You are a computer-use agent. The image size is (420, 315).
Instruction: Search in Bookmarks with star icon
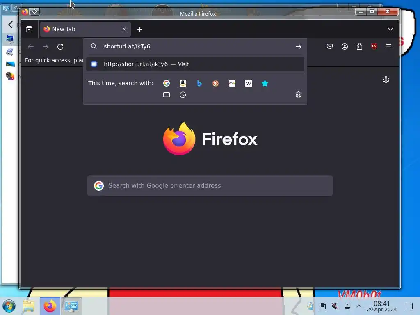pyautogui.click(x=265, y=83)
